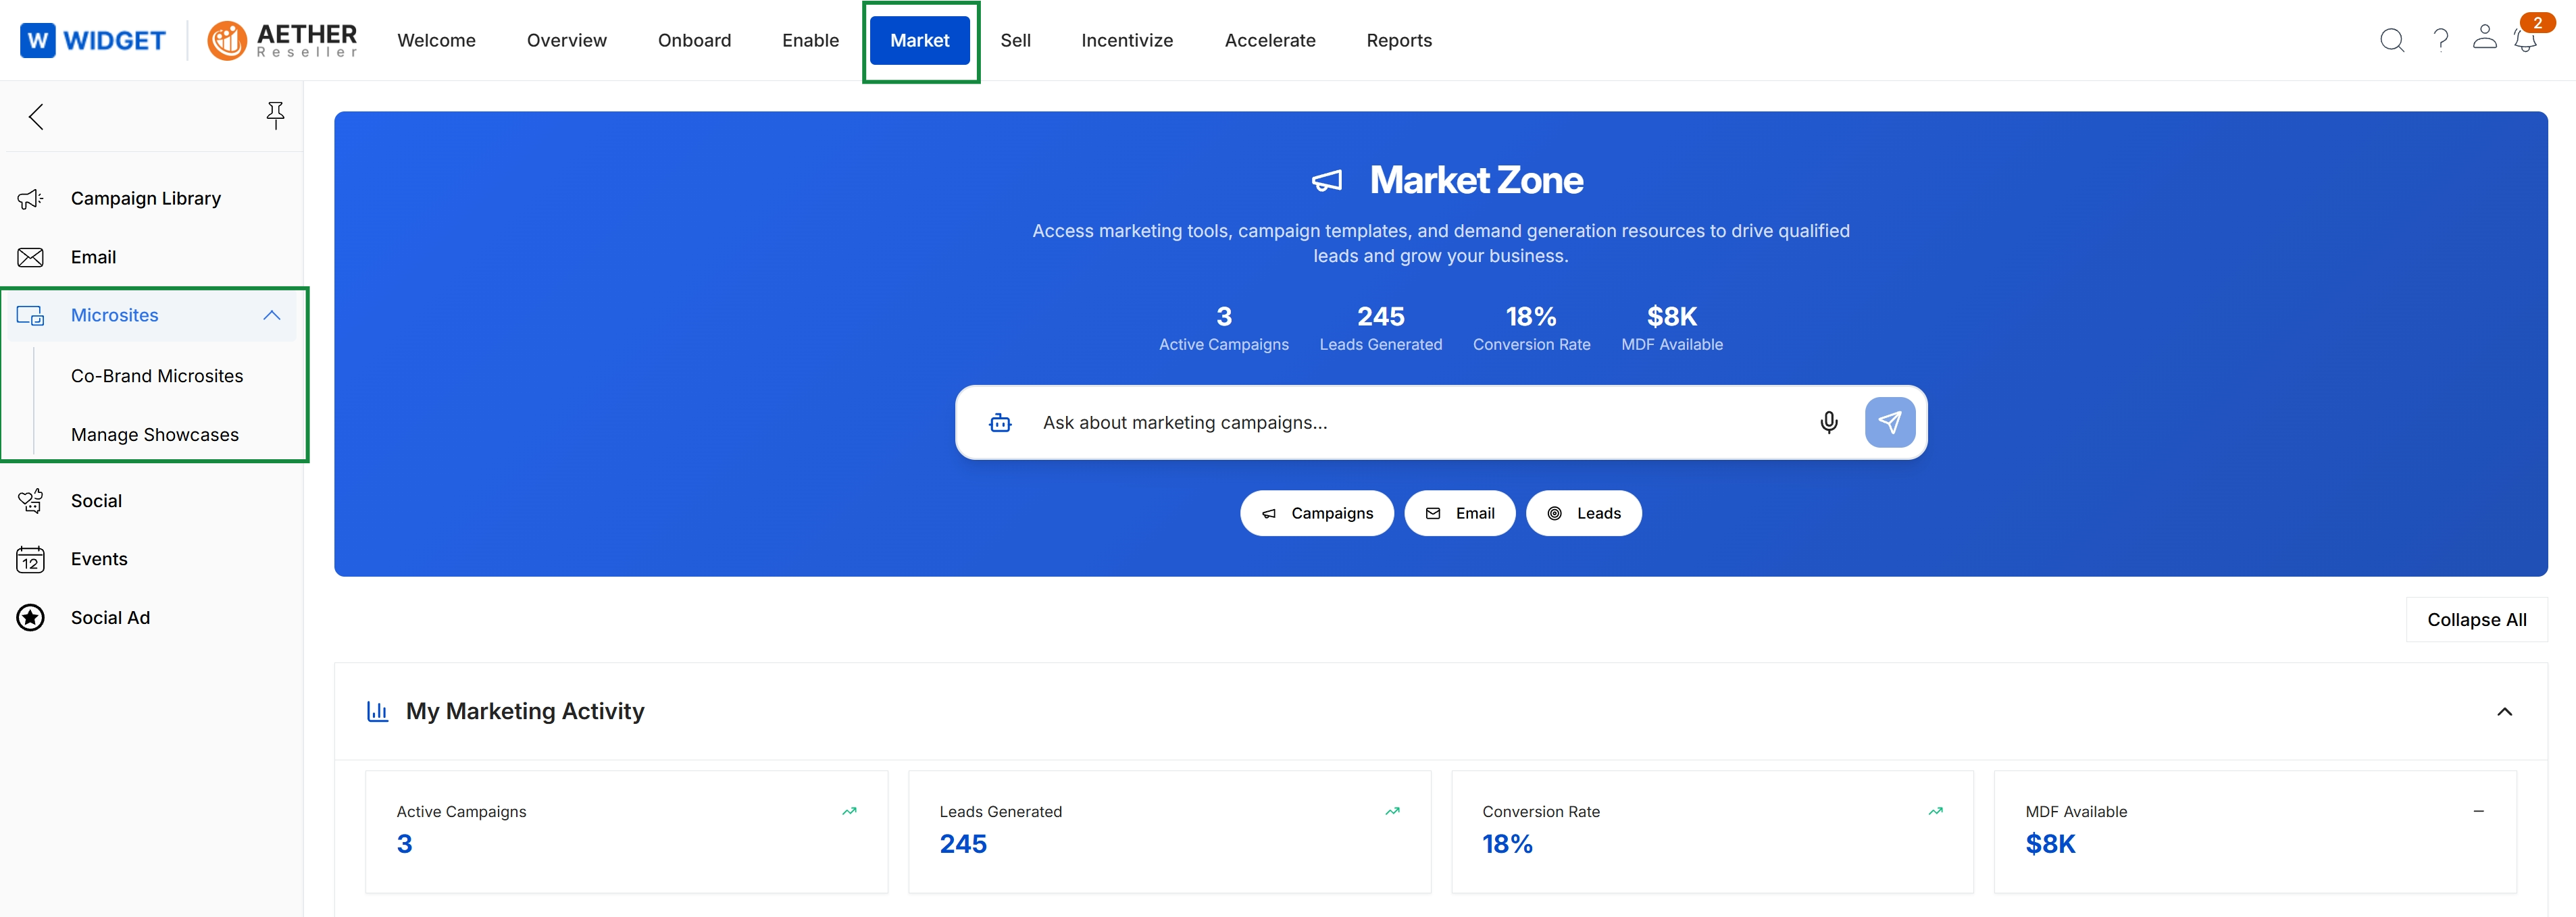Click trend arrow on Active Campaigns card
This screenshot has height=917, width=2576.
point(849,811)
